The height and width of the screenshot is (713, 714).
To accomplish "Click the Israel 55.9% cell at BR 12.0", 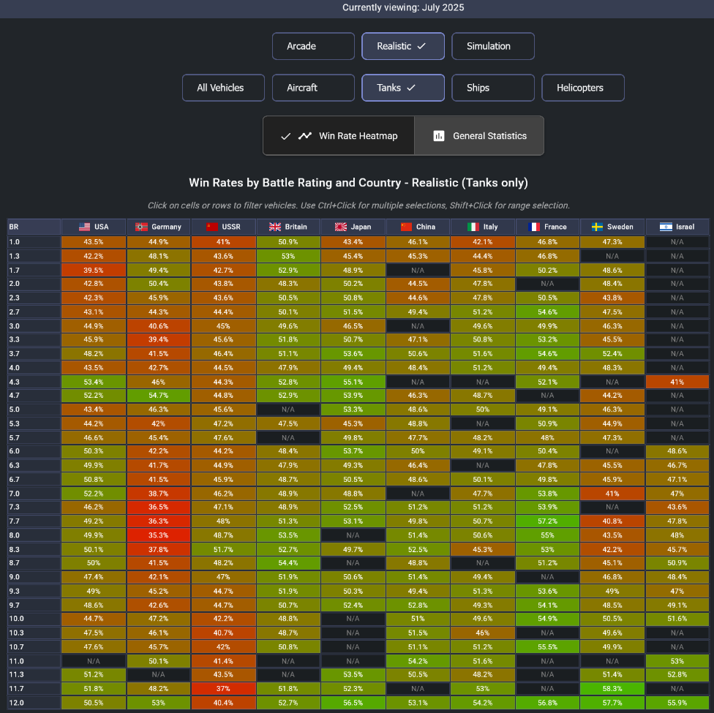I will [x=677, y=703].
